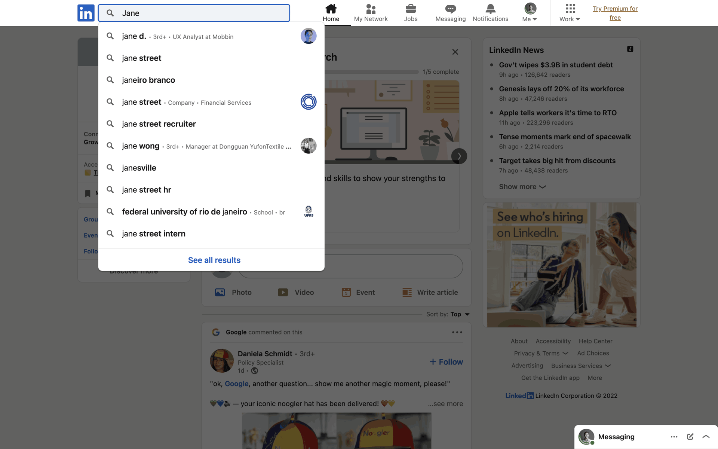Advance carousel with next arrow
The height and width of the screenshot is (449, 718).
click(459, 156)
